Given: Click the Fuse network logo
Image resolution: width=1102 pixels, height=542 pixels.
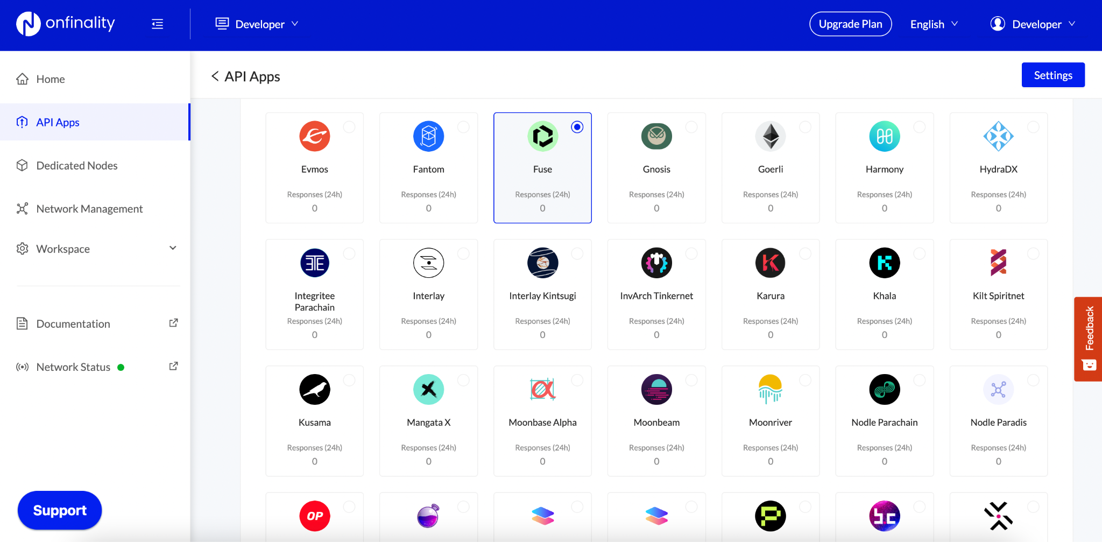Looking at the screenshot, I should tap(542, 136).
